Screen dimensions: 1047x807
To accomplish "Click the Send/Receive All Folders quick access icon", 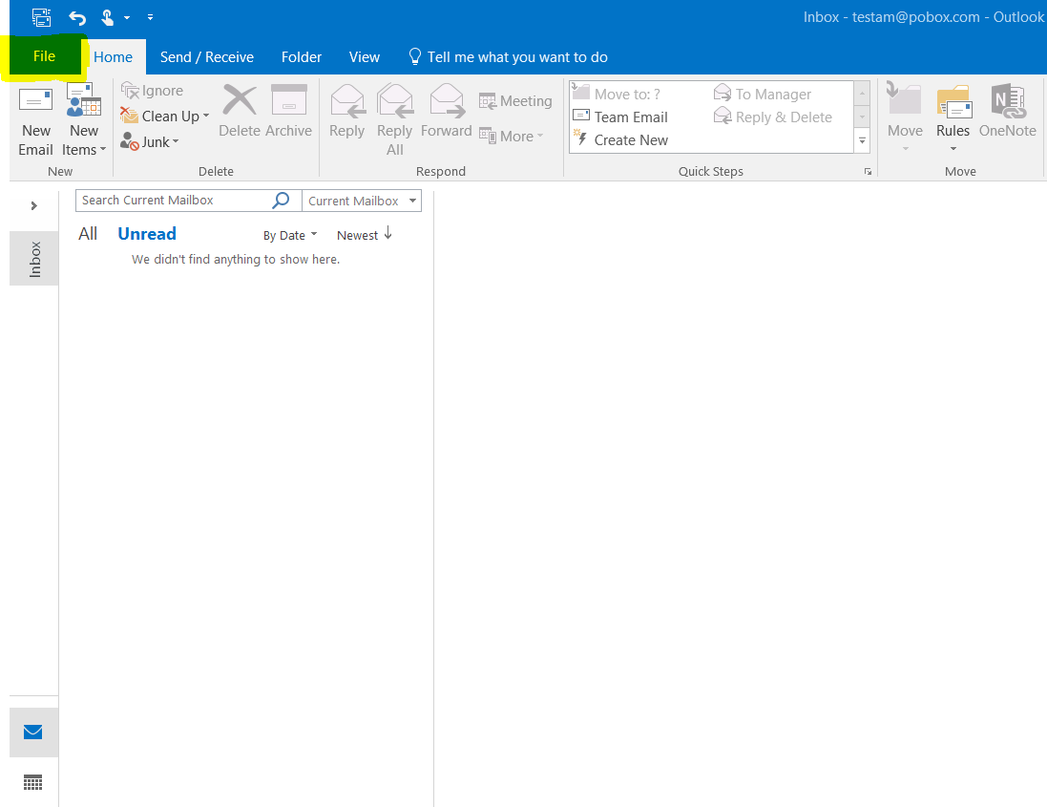I will tap(41, 17).
